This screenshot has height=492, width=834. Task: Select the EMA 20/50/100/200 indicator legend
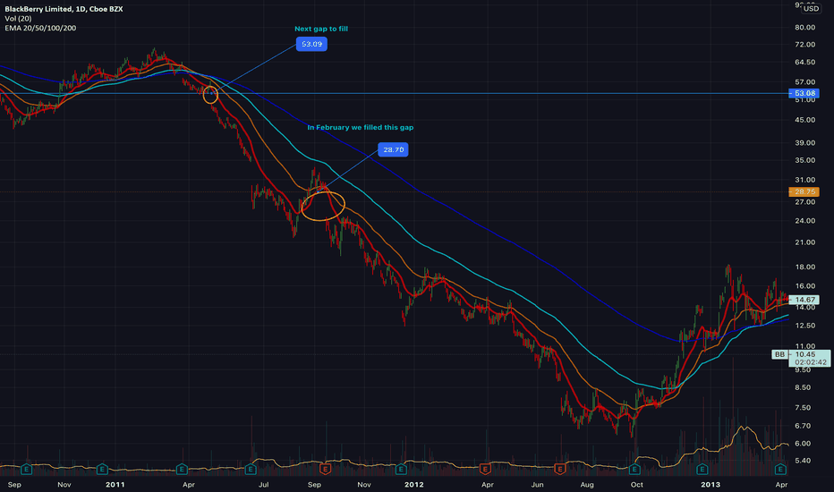coord(40,29)
